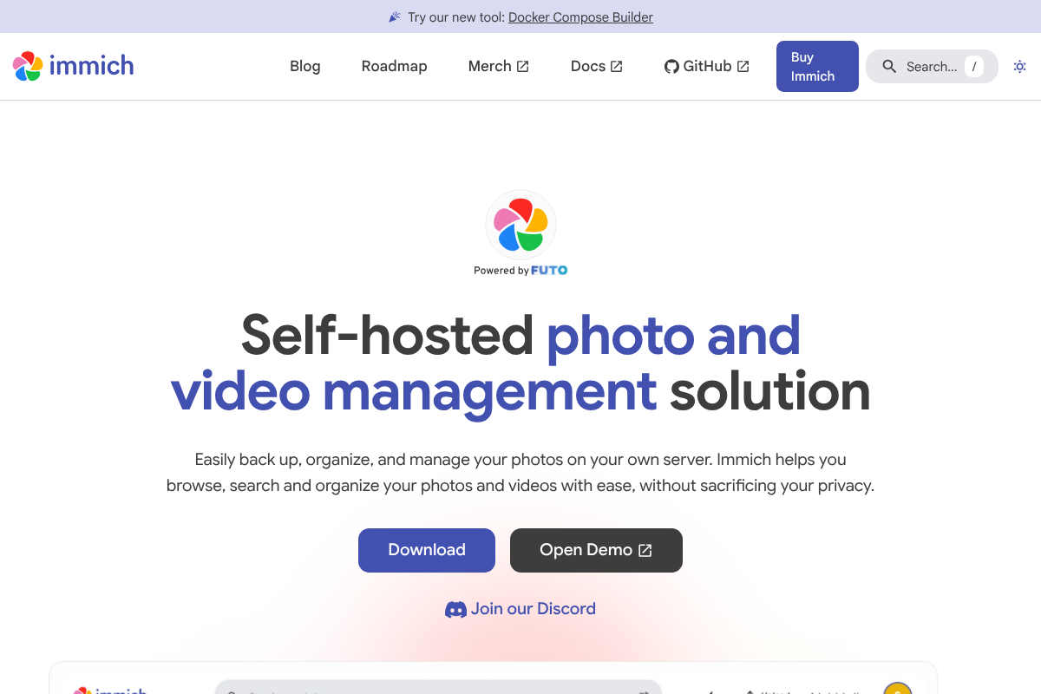Image resolution: width=1041 pixels, height=694 pixels.
Task: Click the slash shortcut key badge
Action: click(x=974, y=66)
